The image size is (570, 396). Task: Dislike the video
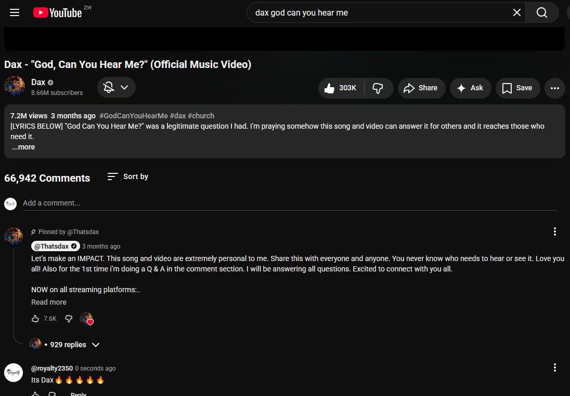(x=378, y=88)
